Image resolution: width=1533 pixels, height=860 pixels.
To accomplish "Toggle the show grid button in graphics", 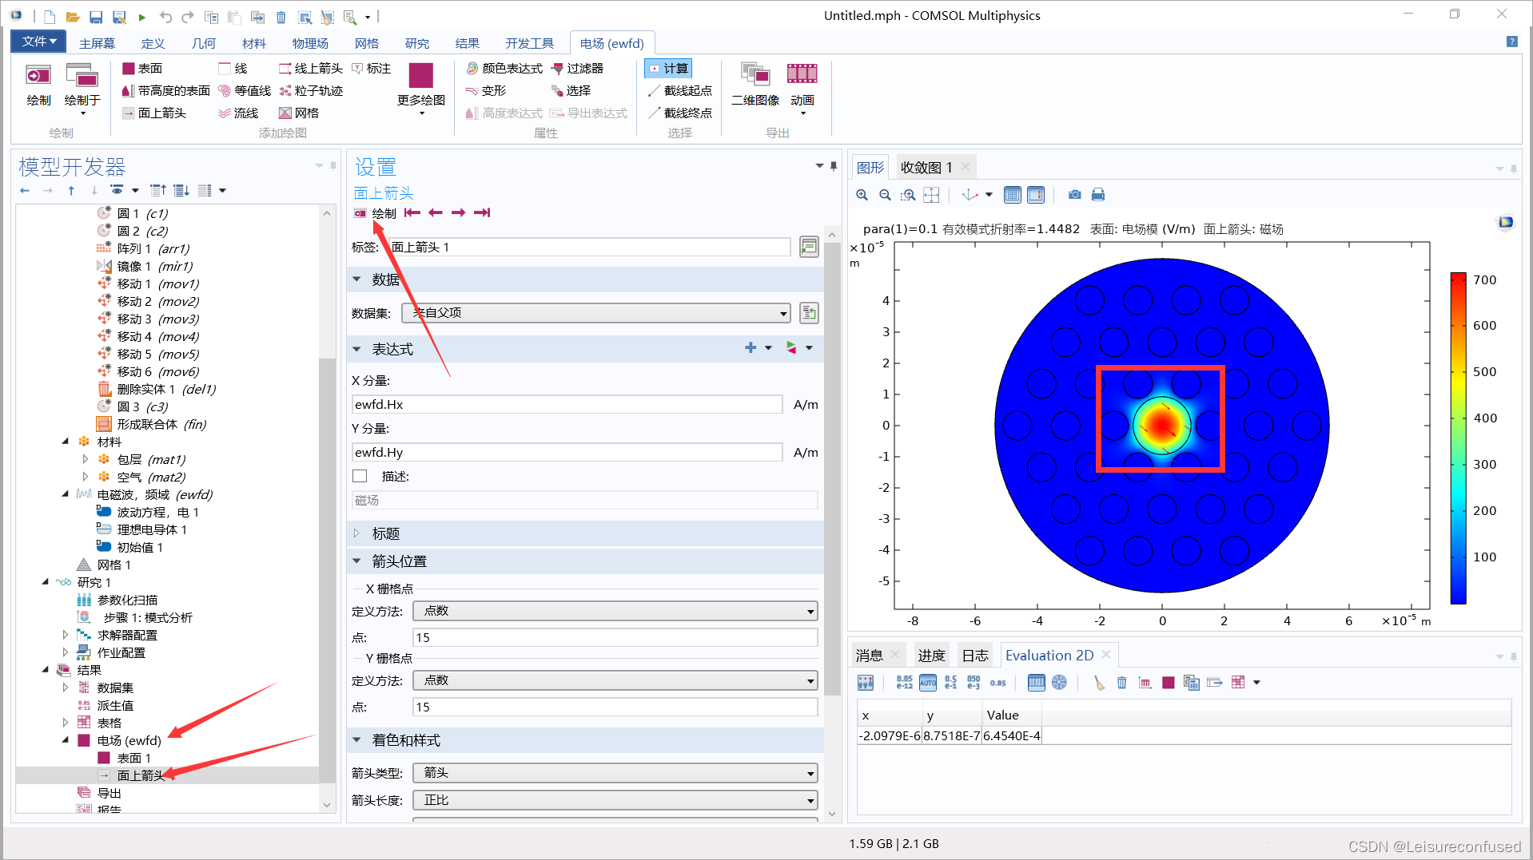I will pyautogui.click(x=1013, y=195).
